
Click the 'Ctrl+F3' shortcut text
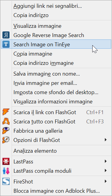click(95, 122)
